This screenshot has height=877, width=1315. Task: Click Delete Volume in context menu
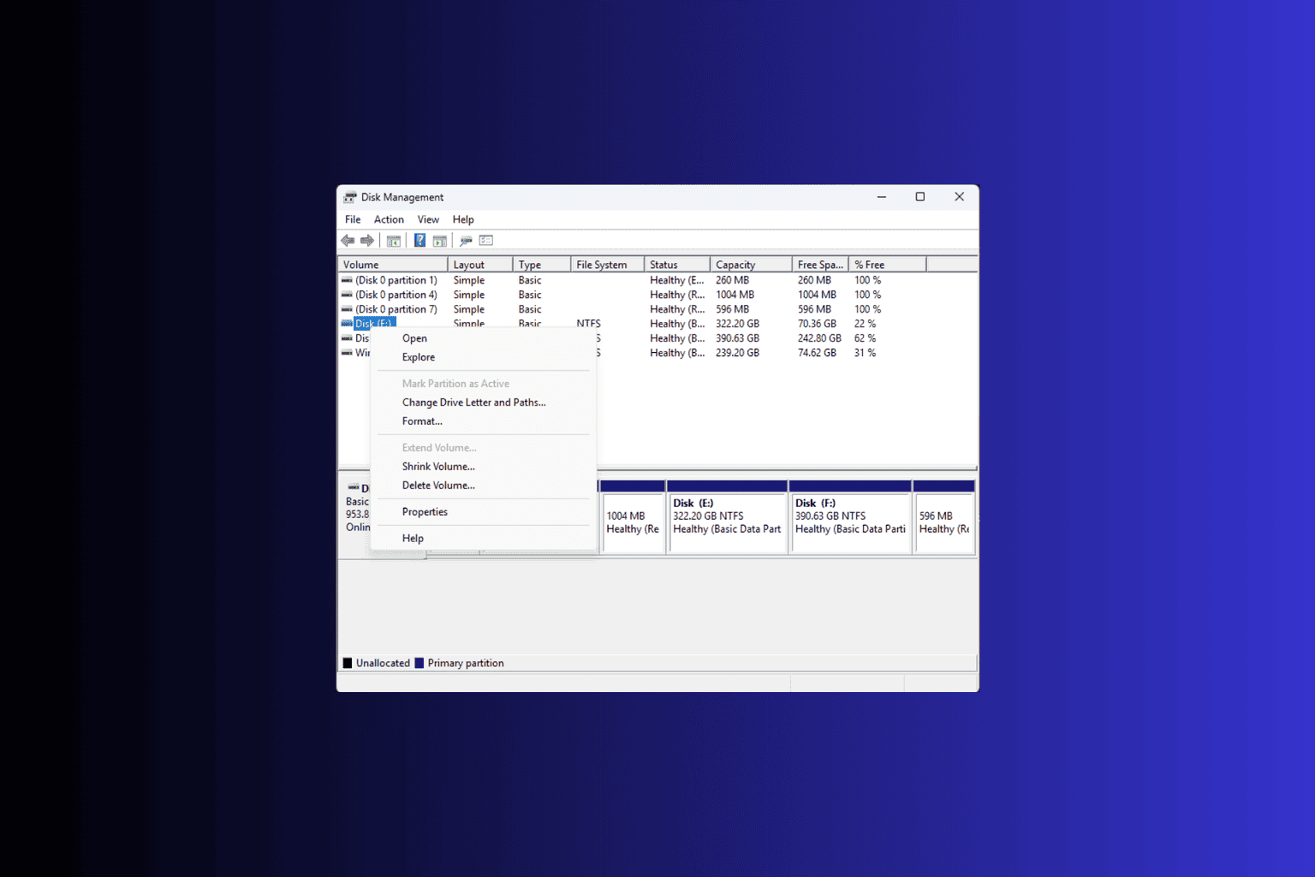[x=438, y=486]
